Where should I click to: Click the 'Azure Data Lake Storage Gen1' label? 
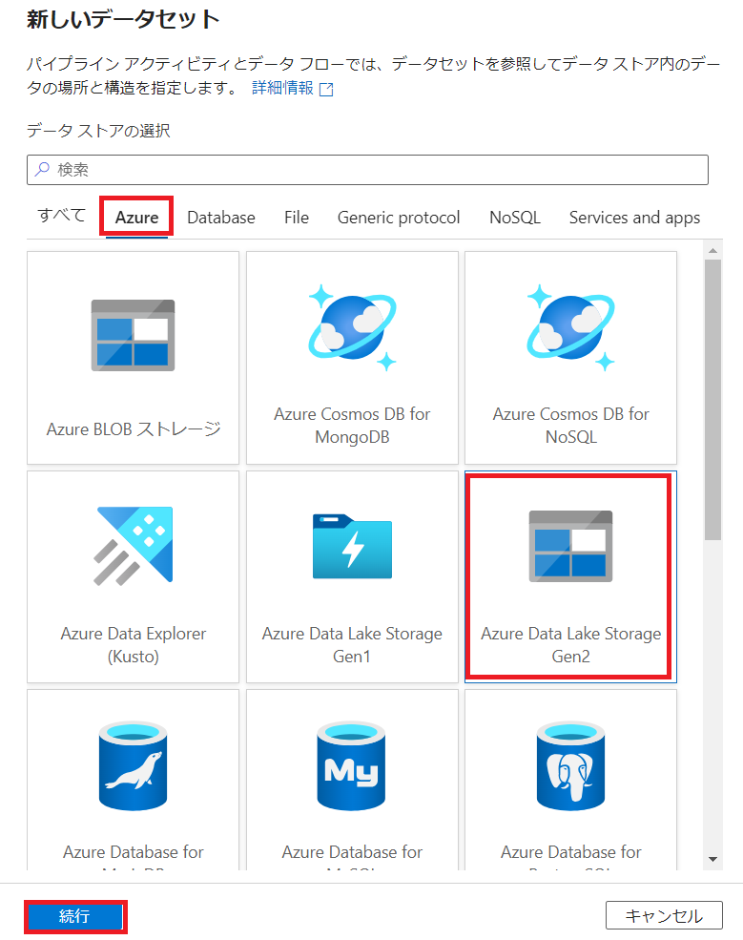pos(352,645)
